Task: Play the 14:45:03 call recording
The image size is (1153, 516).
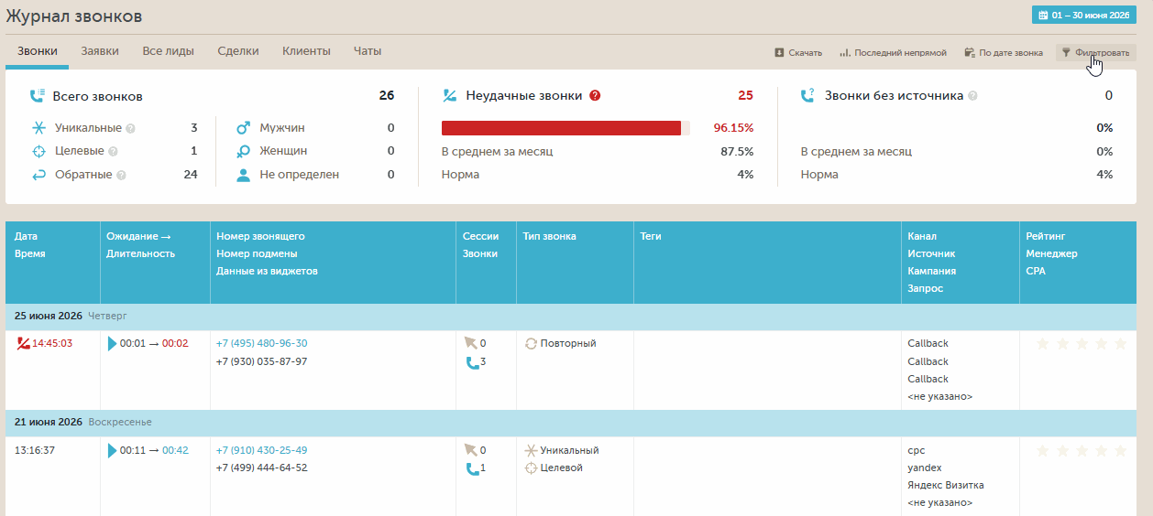Action: [113, 344]
